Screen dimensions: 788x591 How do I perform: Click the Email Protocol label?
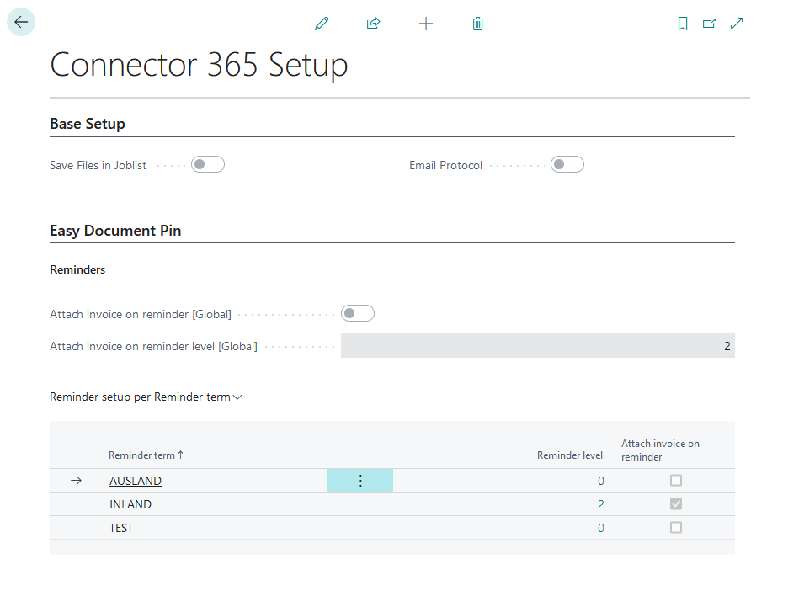point(445,165)
